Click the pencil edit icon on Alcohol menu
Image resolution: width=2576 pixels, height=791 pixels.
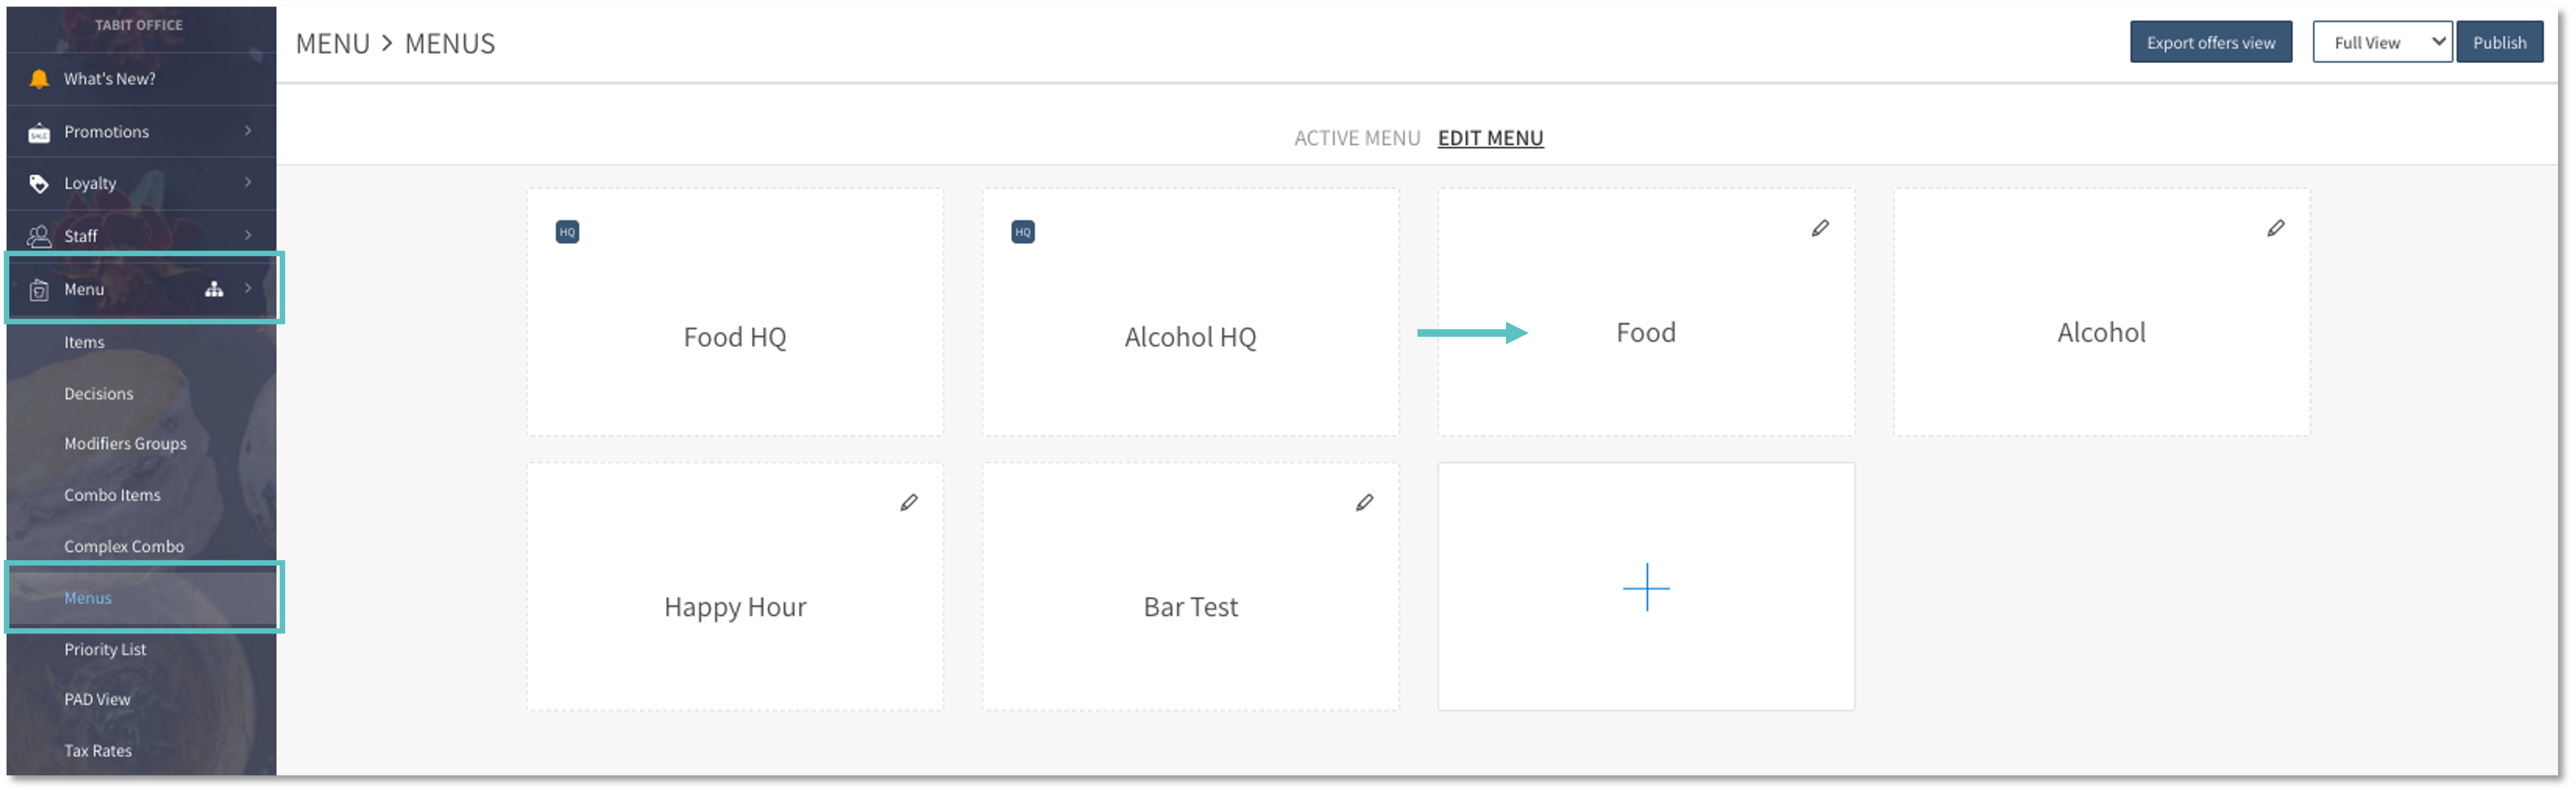pos(2275,229)
